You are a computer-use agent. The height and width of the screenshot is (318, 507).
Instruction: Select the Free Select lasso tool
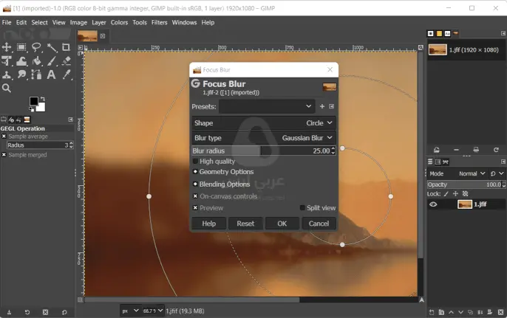[x=36, y=47]
